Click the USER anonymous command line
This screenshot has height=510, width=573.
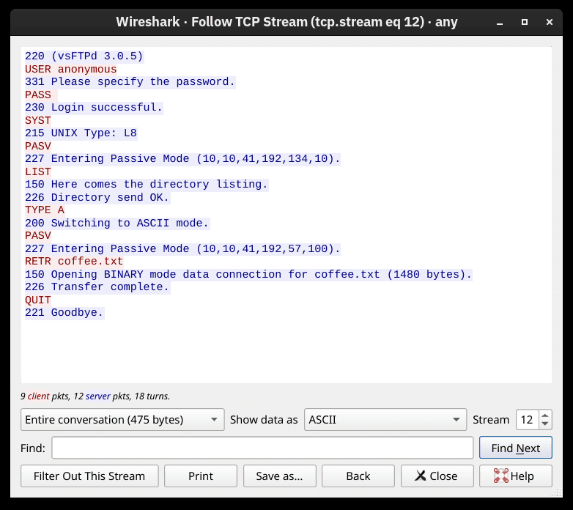(x=70, y=69)
